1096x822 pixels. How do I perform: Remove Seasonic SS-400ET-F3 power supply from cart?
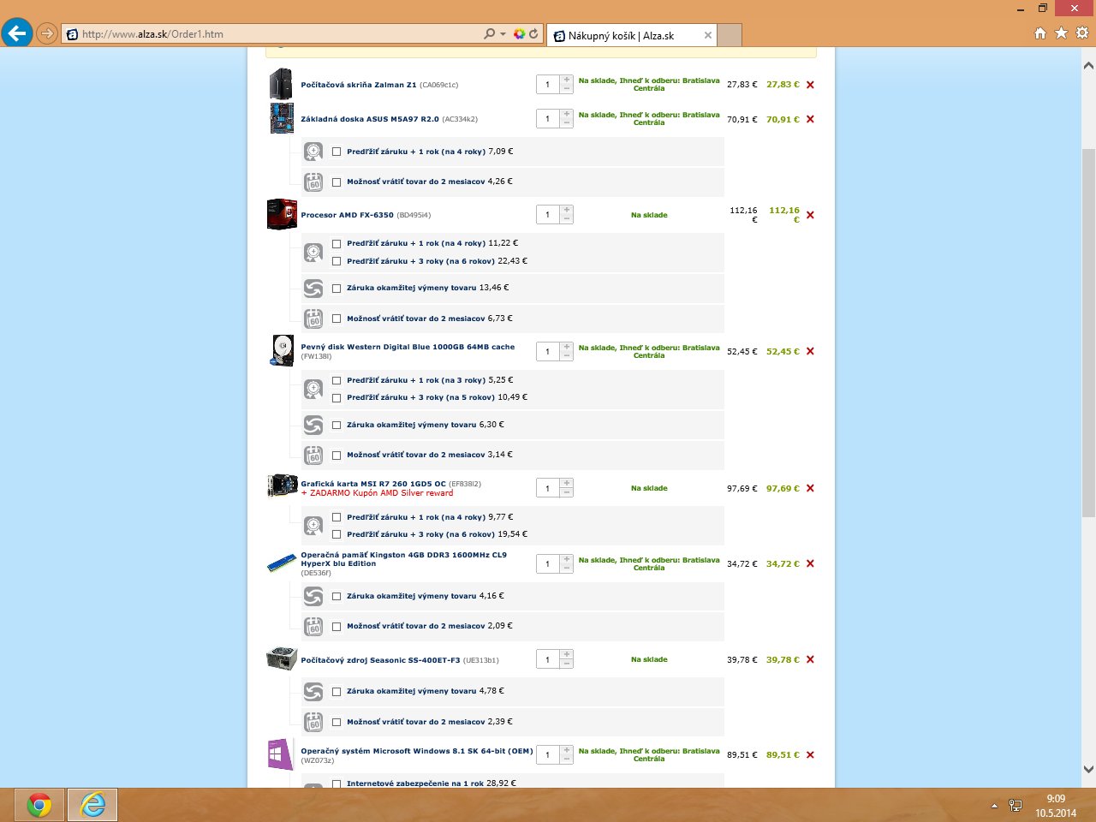(x=810, y=659)
